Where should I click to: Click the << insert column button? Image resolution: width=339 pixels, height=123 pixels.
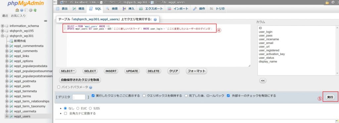click(263, 81)
